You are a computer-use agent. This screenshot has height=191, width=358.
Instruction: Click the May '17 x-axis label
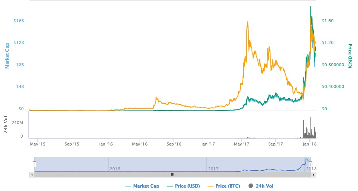click(241, 144)
